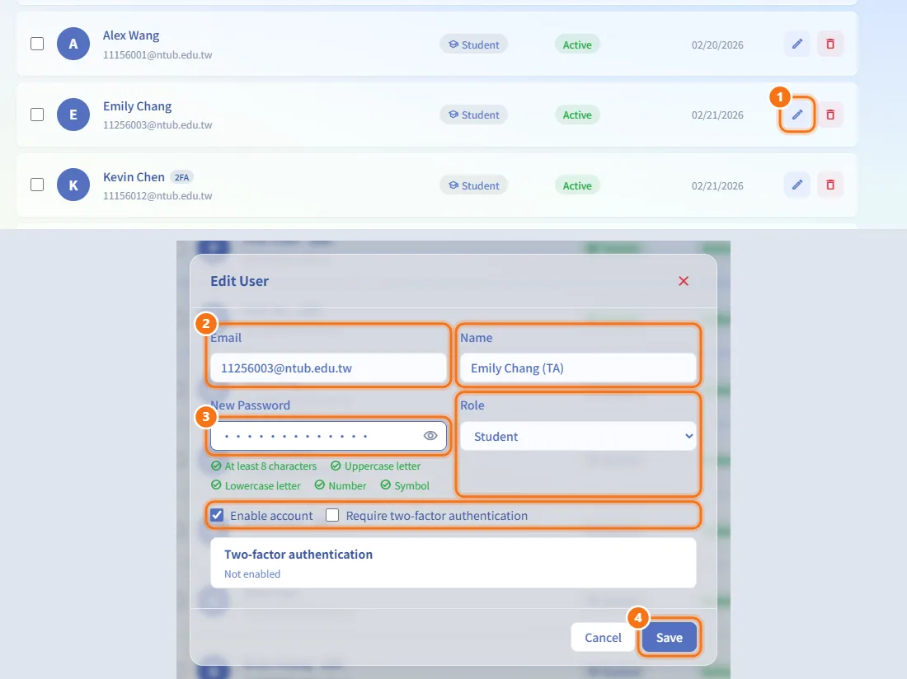The width and height of the screenshot is (907, 679).
Task: Click the Name input field
Action: 579,368
